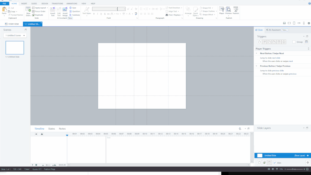Play the timeline
Screen dimensions: 311x175
pos(33,165)
